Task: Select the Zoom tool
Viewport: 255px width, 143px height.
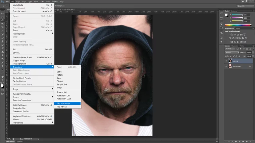Action: [3, 80]
